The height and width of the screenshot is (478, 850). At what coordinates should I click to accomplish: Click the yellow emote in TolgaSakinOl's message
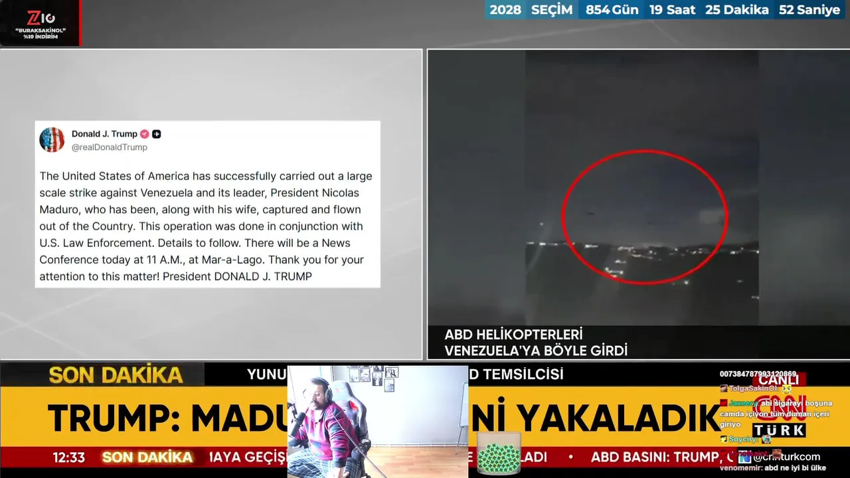787,389
